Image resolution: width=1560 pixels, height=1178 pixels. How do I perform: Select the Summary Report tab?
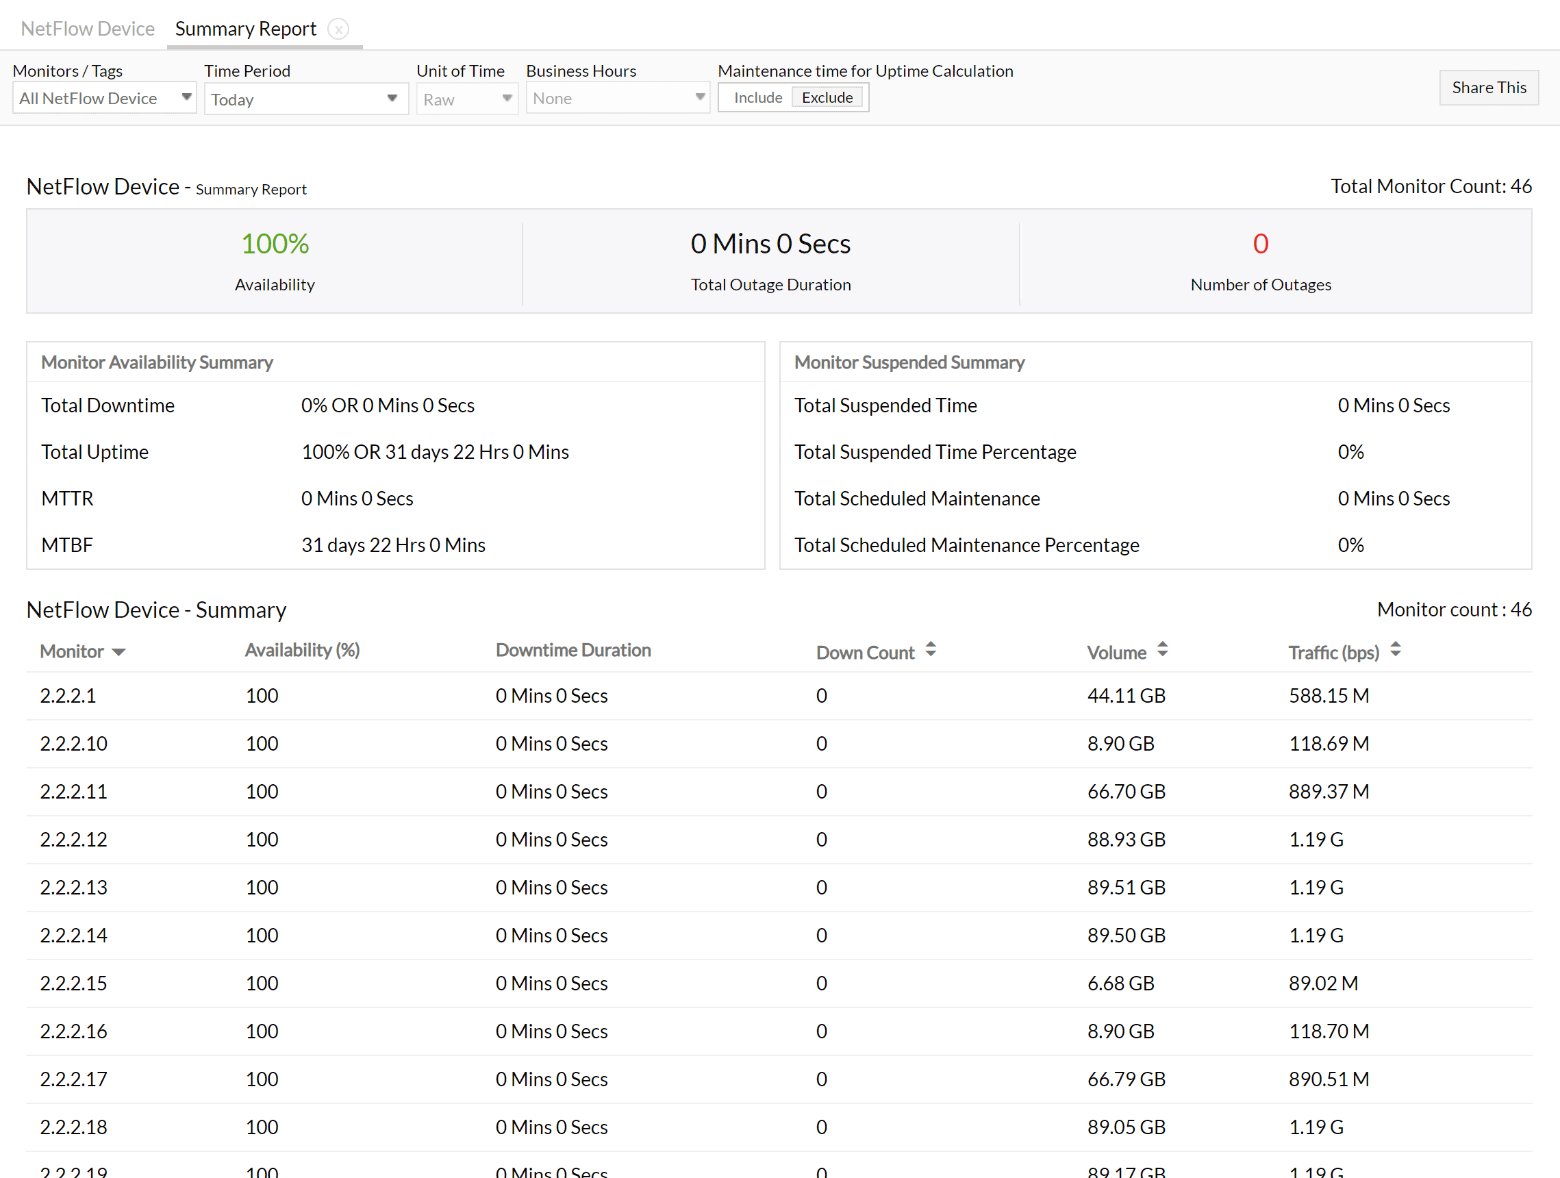click(245, 28)
